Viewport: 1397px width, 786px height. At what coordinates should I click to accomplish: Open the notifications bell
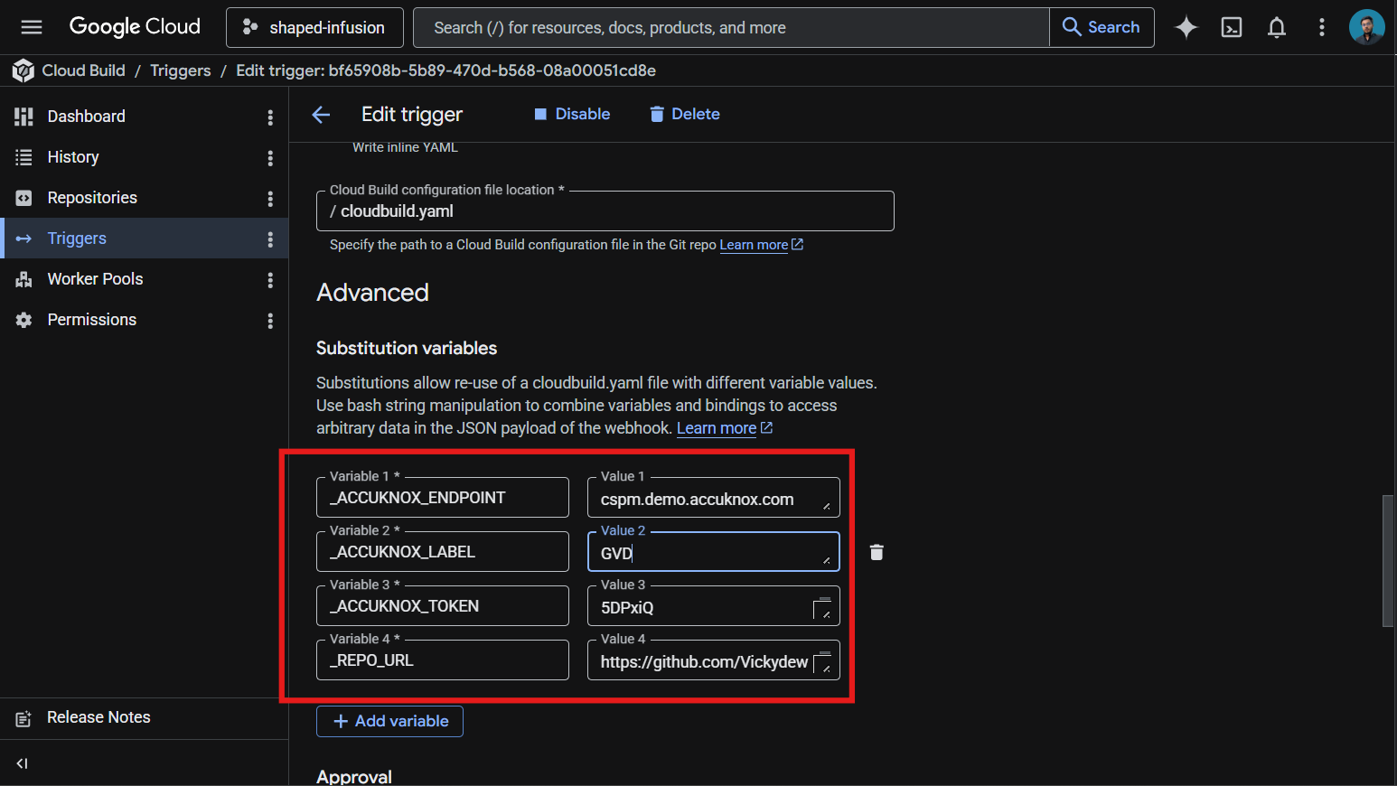1277,28
